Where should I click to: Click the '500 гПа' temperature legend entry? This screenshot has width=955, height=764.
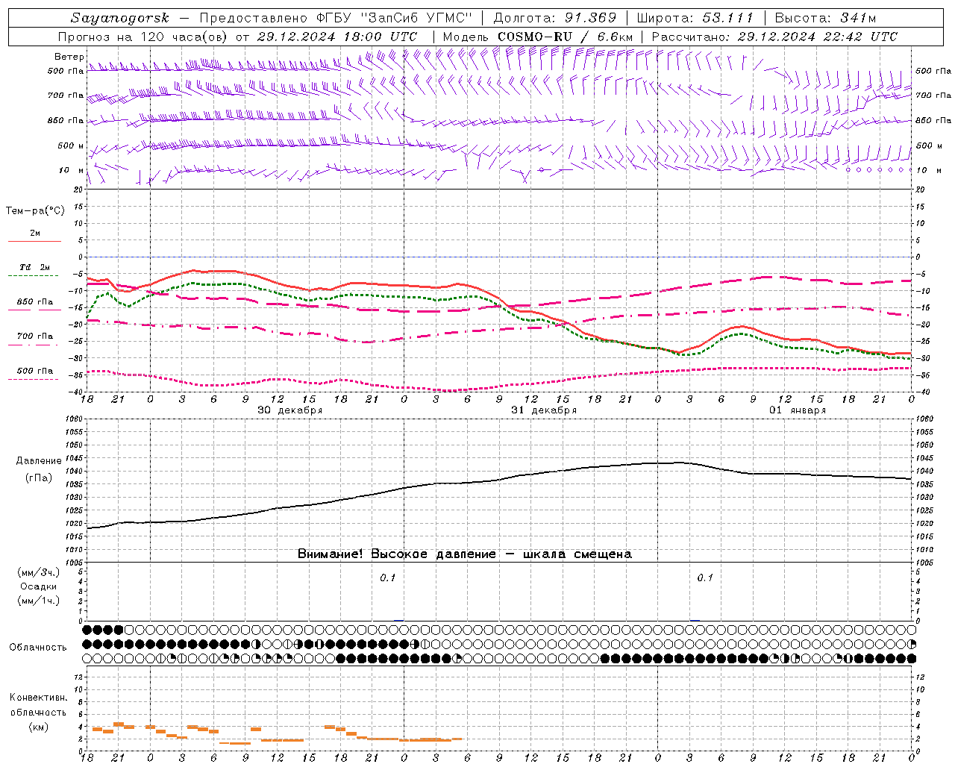tap(35, 371)
